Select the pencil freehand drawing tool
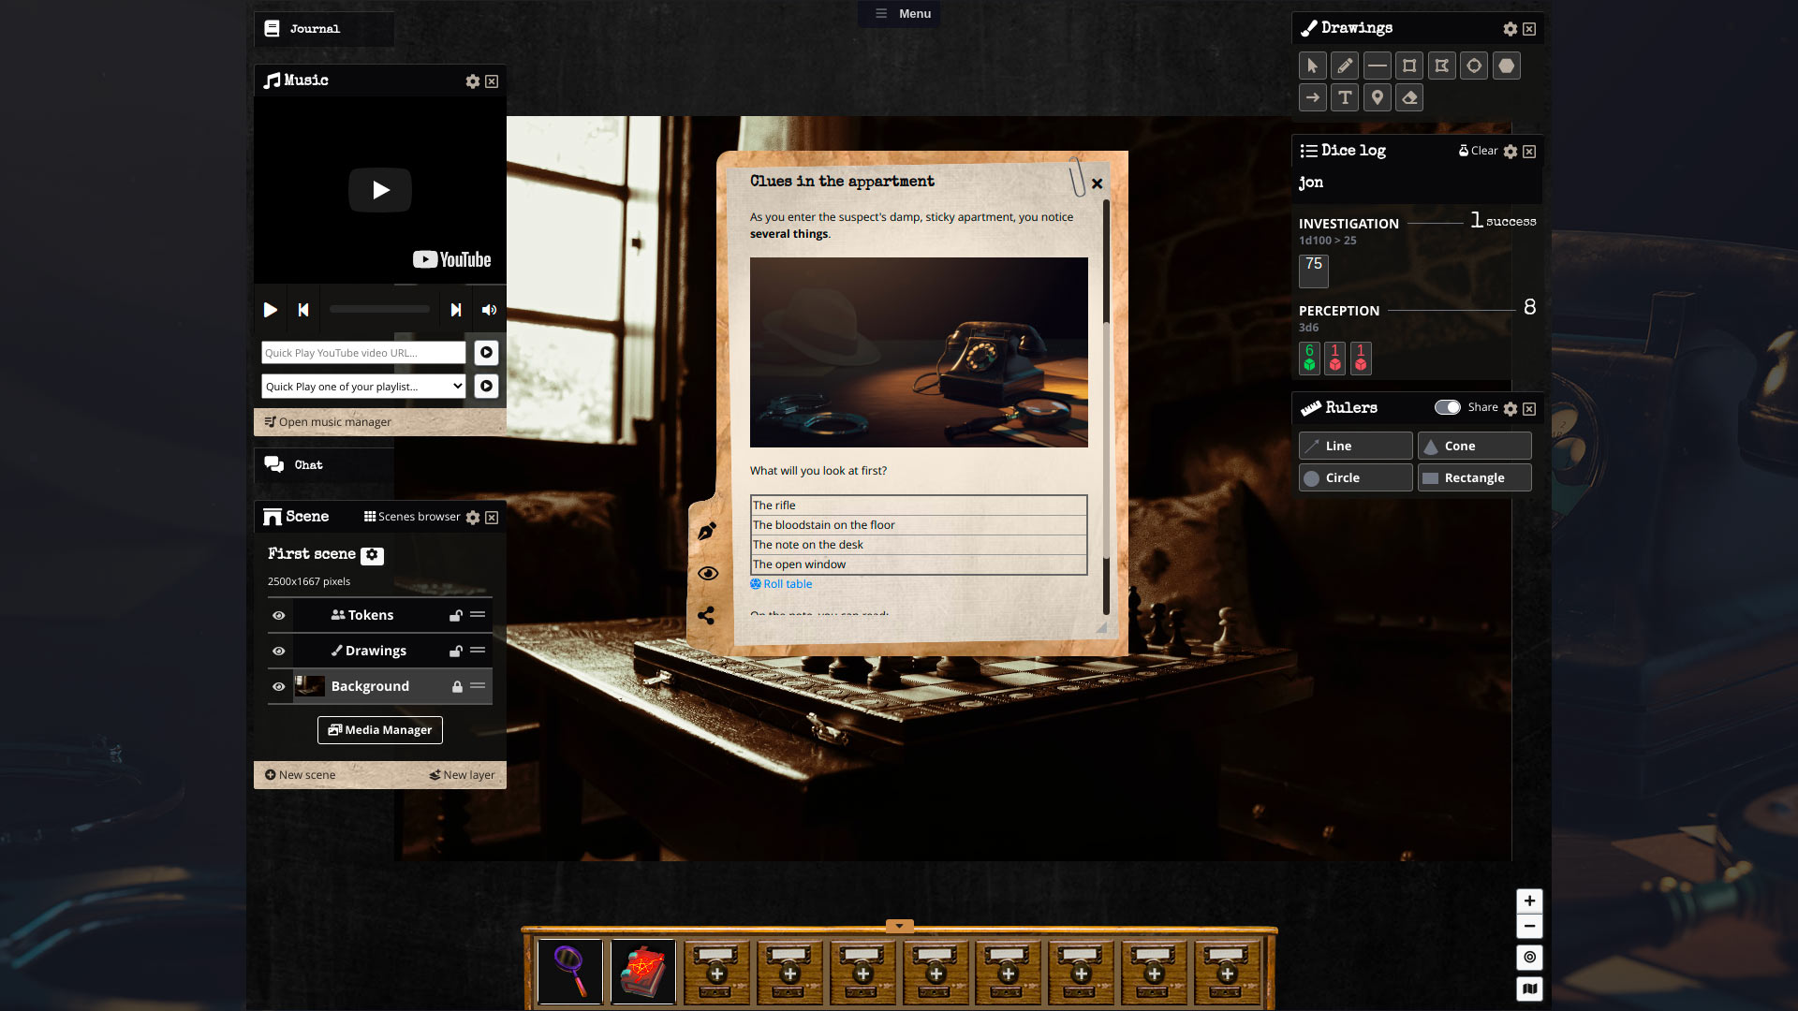1798x1011 pixels. 1345,66
